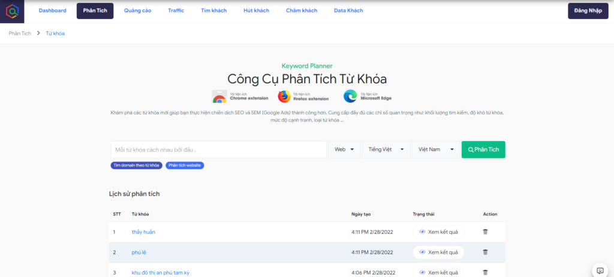Delete the "phú lê" history row
Viewport: 614px width, 277px height.
point(485,252)
